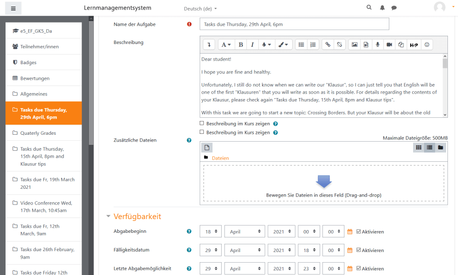
Task: Toggle Aktivieren for Abgabebeginn
Action: [359, 231]
